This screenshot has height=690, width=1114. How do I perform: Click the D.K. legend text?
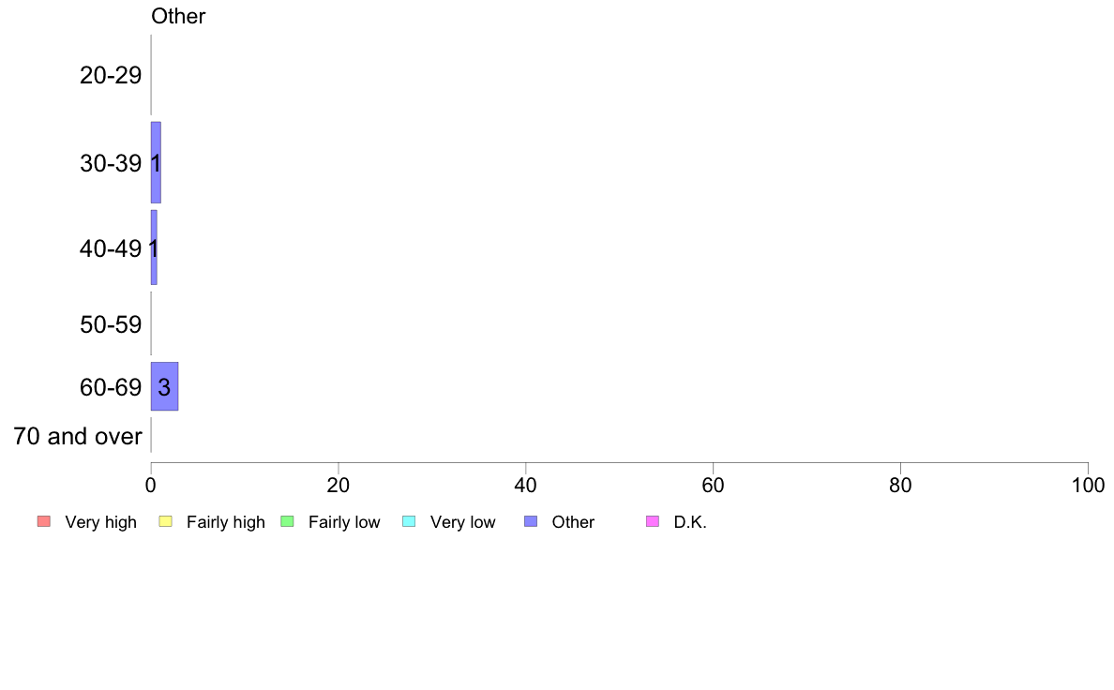click(x=690, y=522)
